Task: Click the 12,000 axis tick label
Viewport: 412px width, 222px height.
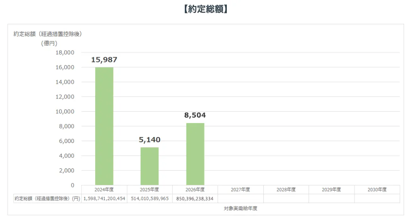Action: [65, 97]
